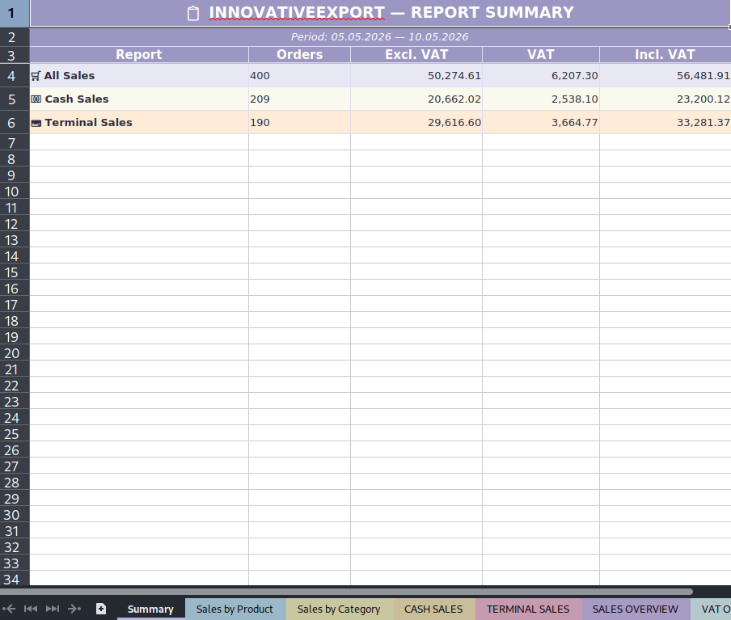Select the orders value 400
Screen dimensions: 731x620
[299, 75]
